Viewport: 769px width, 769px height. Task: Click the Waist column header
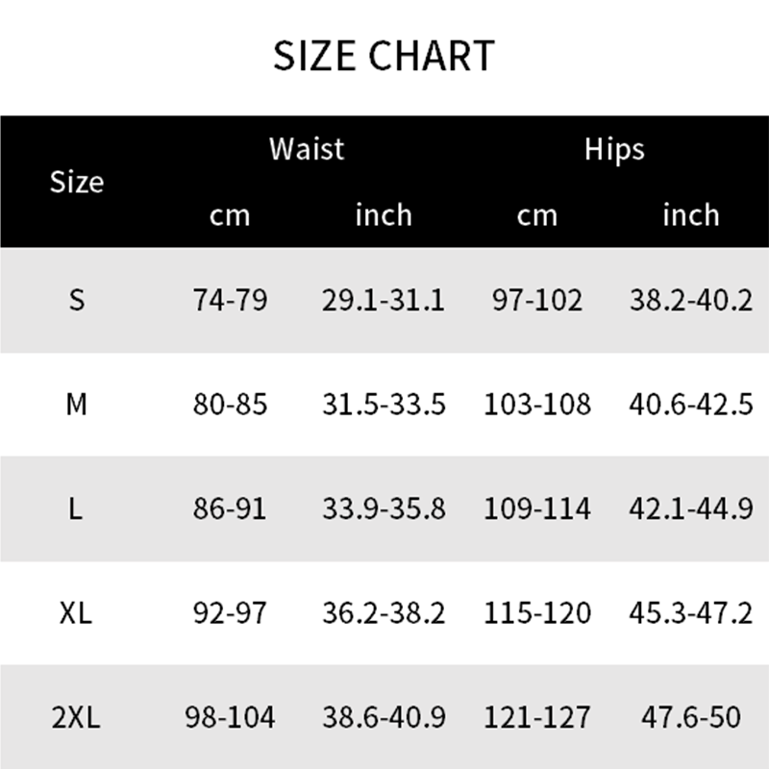click(x=307, y=149)
